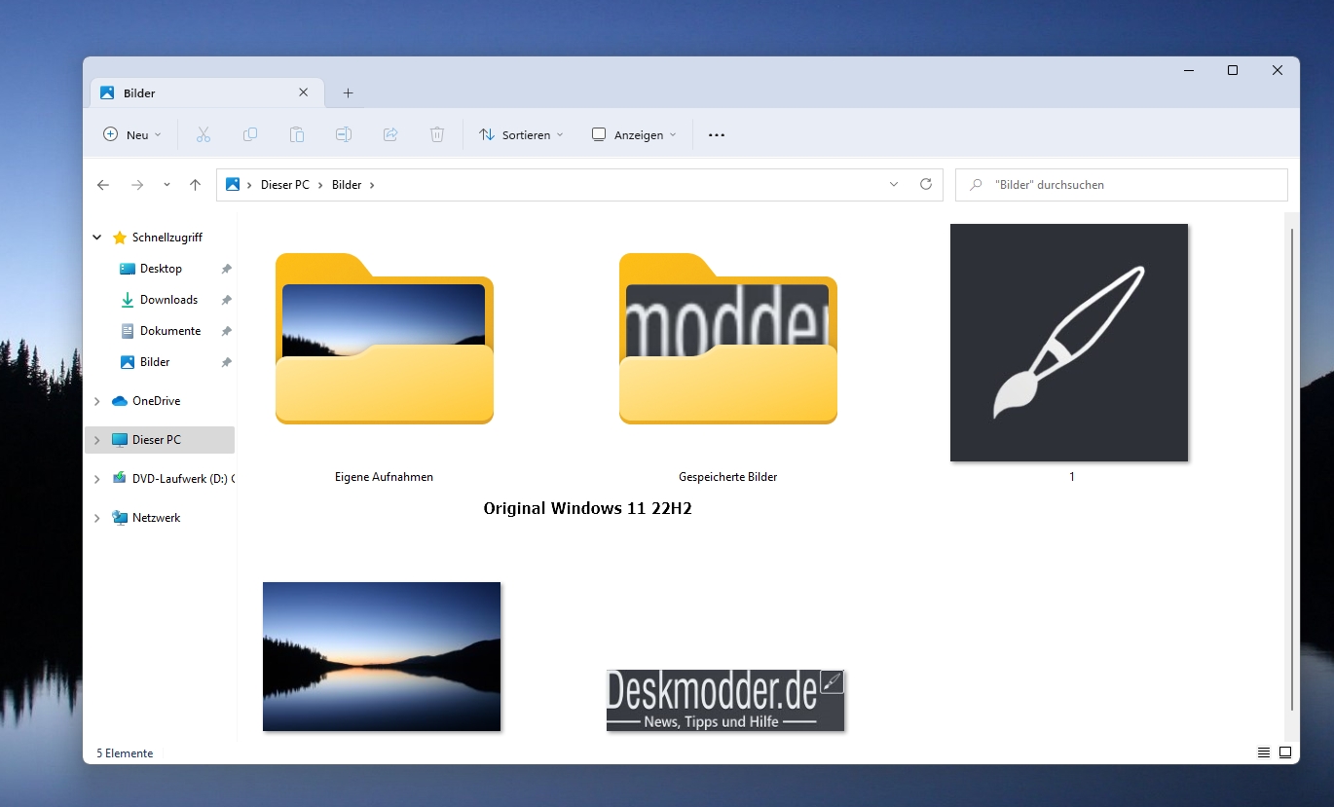Close the Bilder tab

(303, 92)
